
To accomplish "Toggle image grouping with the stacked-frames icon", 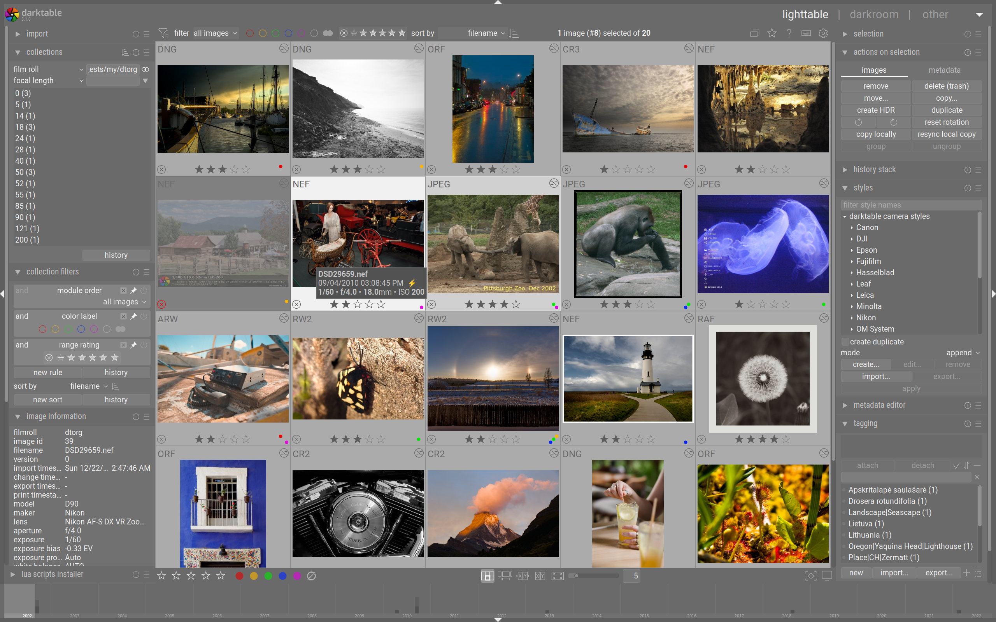I will [x=755, y=33].
